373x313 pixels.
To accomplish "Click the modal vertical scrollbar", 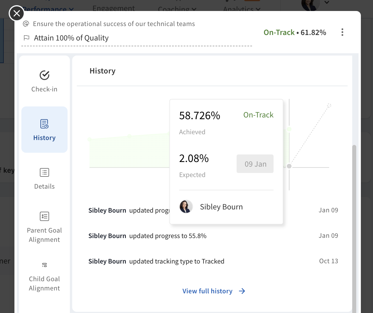I will pos(354,226).
